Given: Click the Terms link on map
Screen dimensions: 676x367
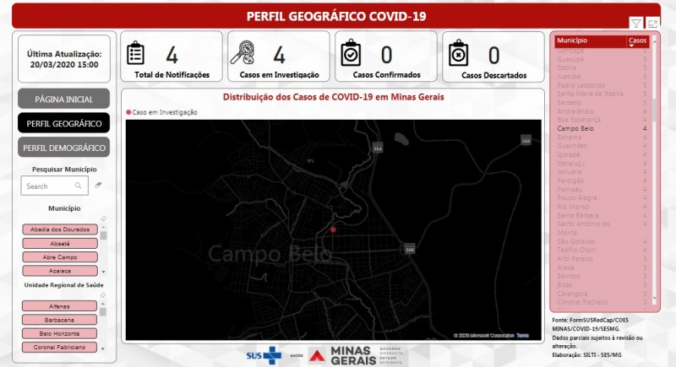Looking at the screenshot, I should coord(522,335).
